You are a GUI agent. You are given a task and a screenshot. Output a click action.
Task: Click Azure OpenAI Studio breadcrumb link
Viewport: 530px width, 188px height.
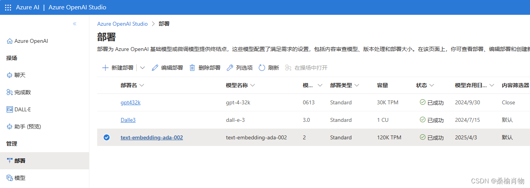[123, 24]
